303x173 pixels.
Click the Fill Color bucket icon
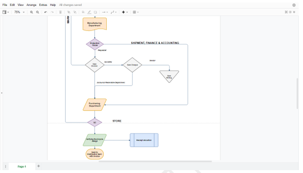pos(83,12)
